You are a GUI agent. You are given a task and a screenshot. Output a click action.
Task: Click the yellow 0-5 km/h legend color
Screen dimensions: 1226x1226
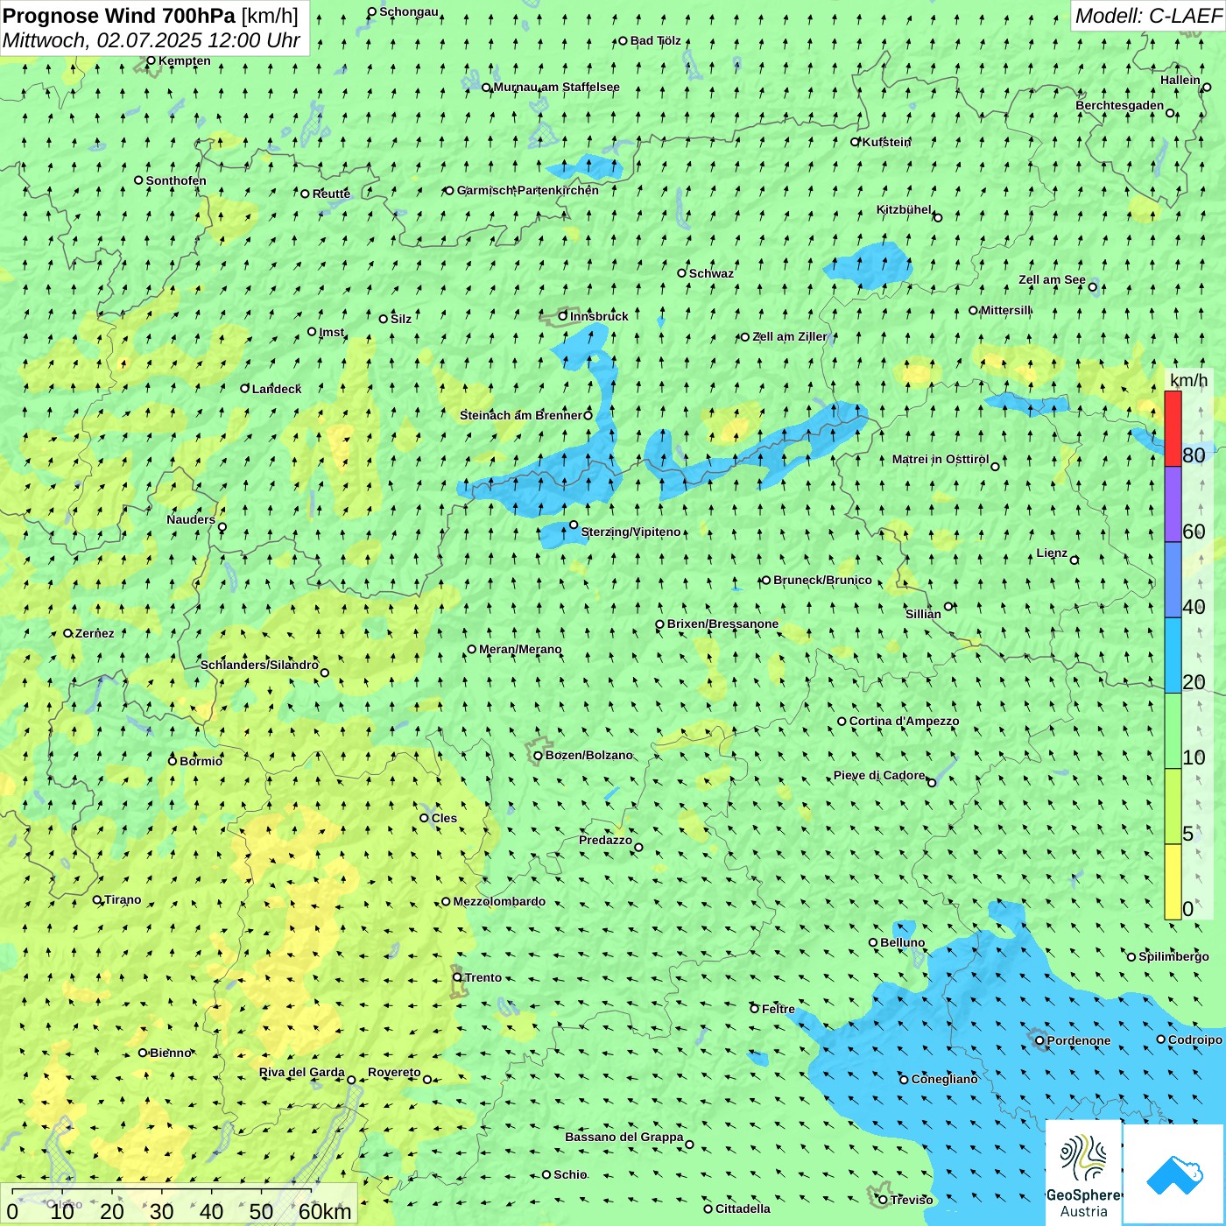point(1173,882)
